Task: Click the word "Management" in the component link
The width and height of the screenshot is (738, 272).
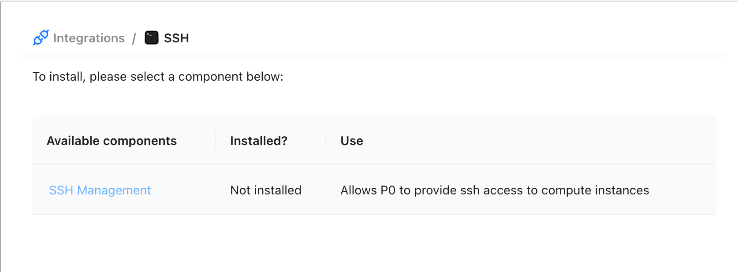Action: (x=114, y=190)
